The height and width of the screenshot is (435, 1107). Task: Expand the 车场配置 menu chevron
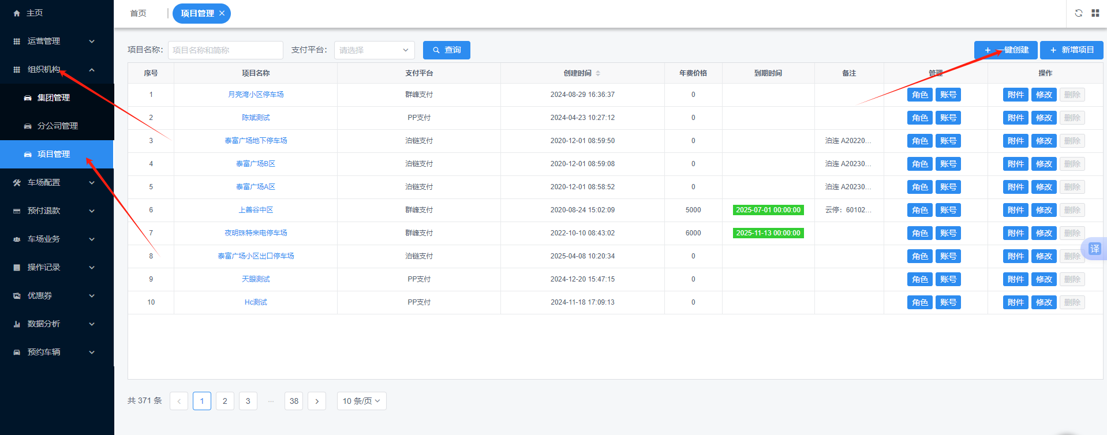[x=92, y=183]
